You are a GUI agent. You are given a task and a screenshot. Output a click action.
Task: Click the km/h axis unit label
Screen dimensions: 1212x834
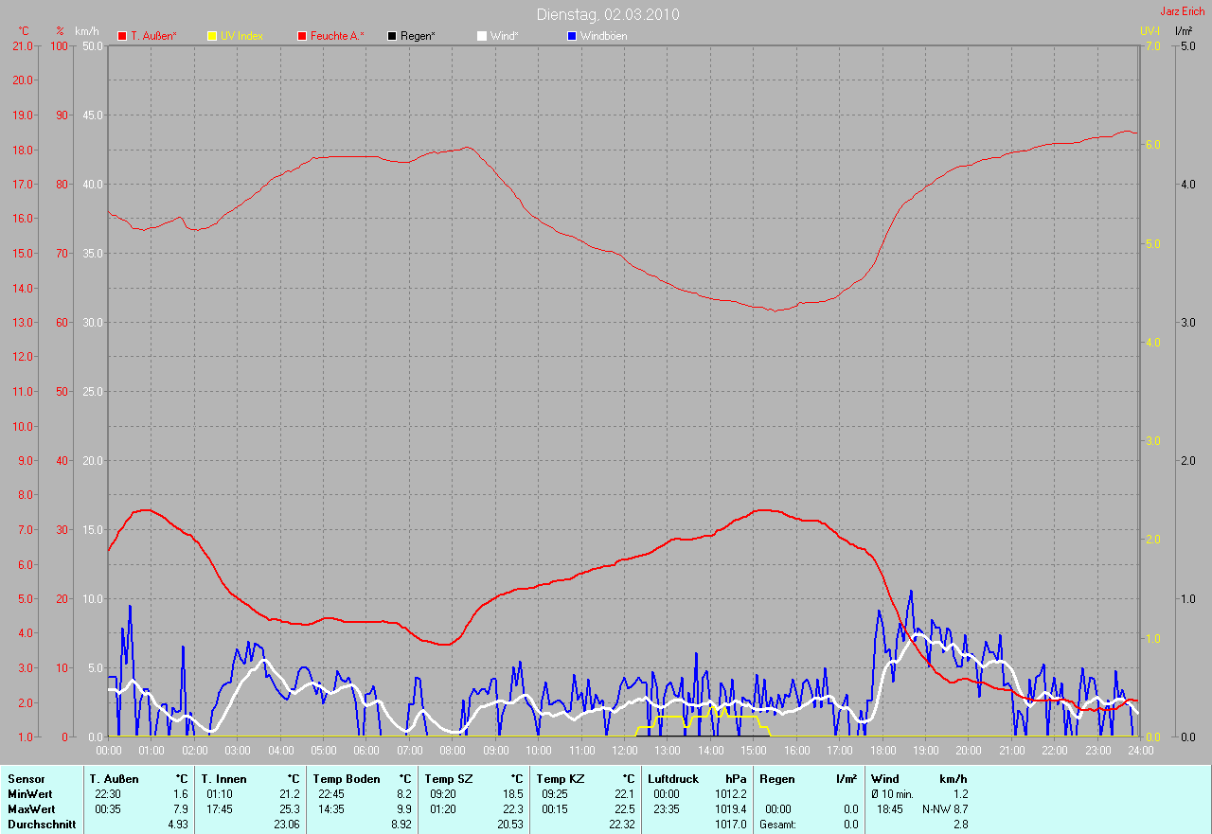[x=87, y=31]
